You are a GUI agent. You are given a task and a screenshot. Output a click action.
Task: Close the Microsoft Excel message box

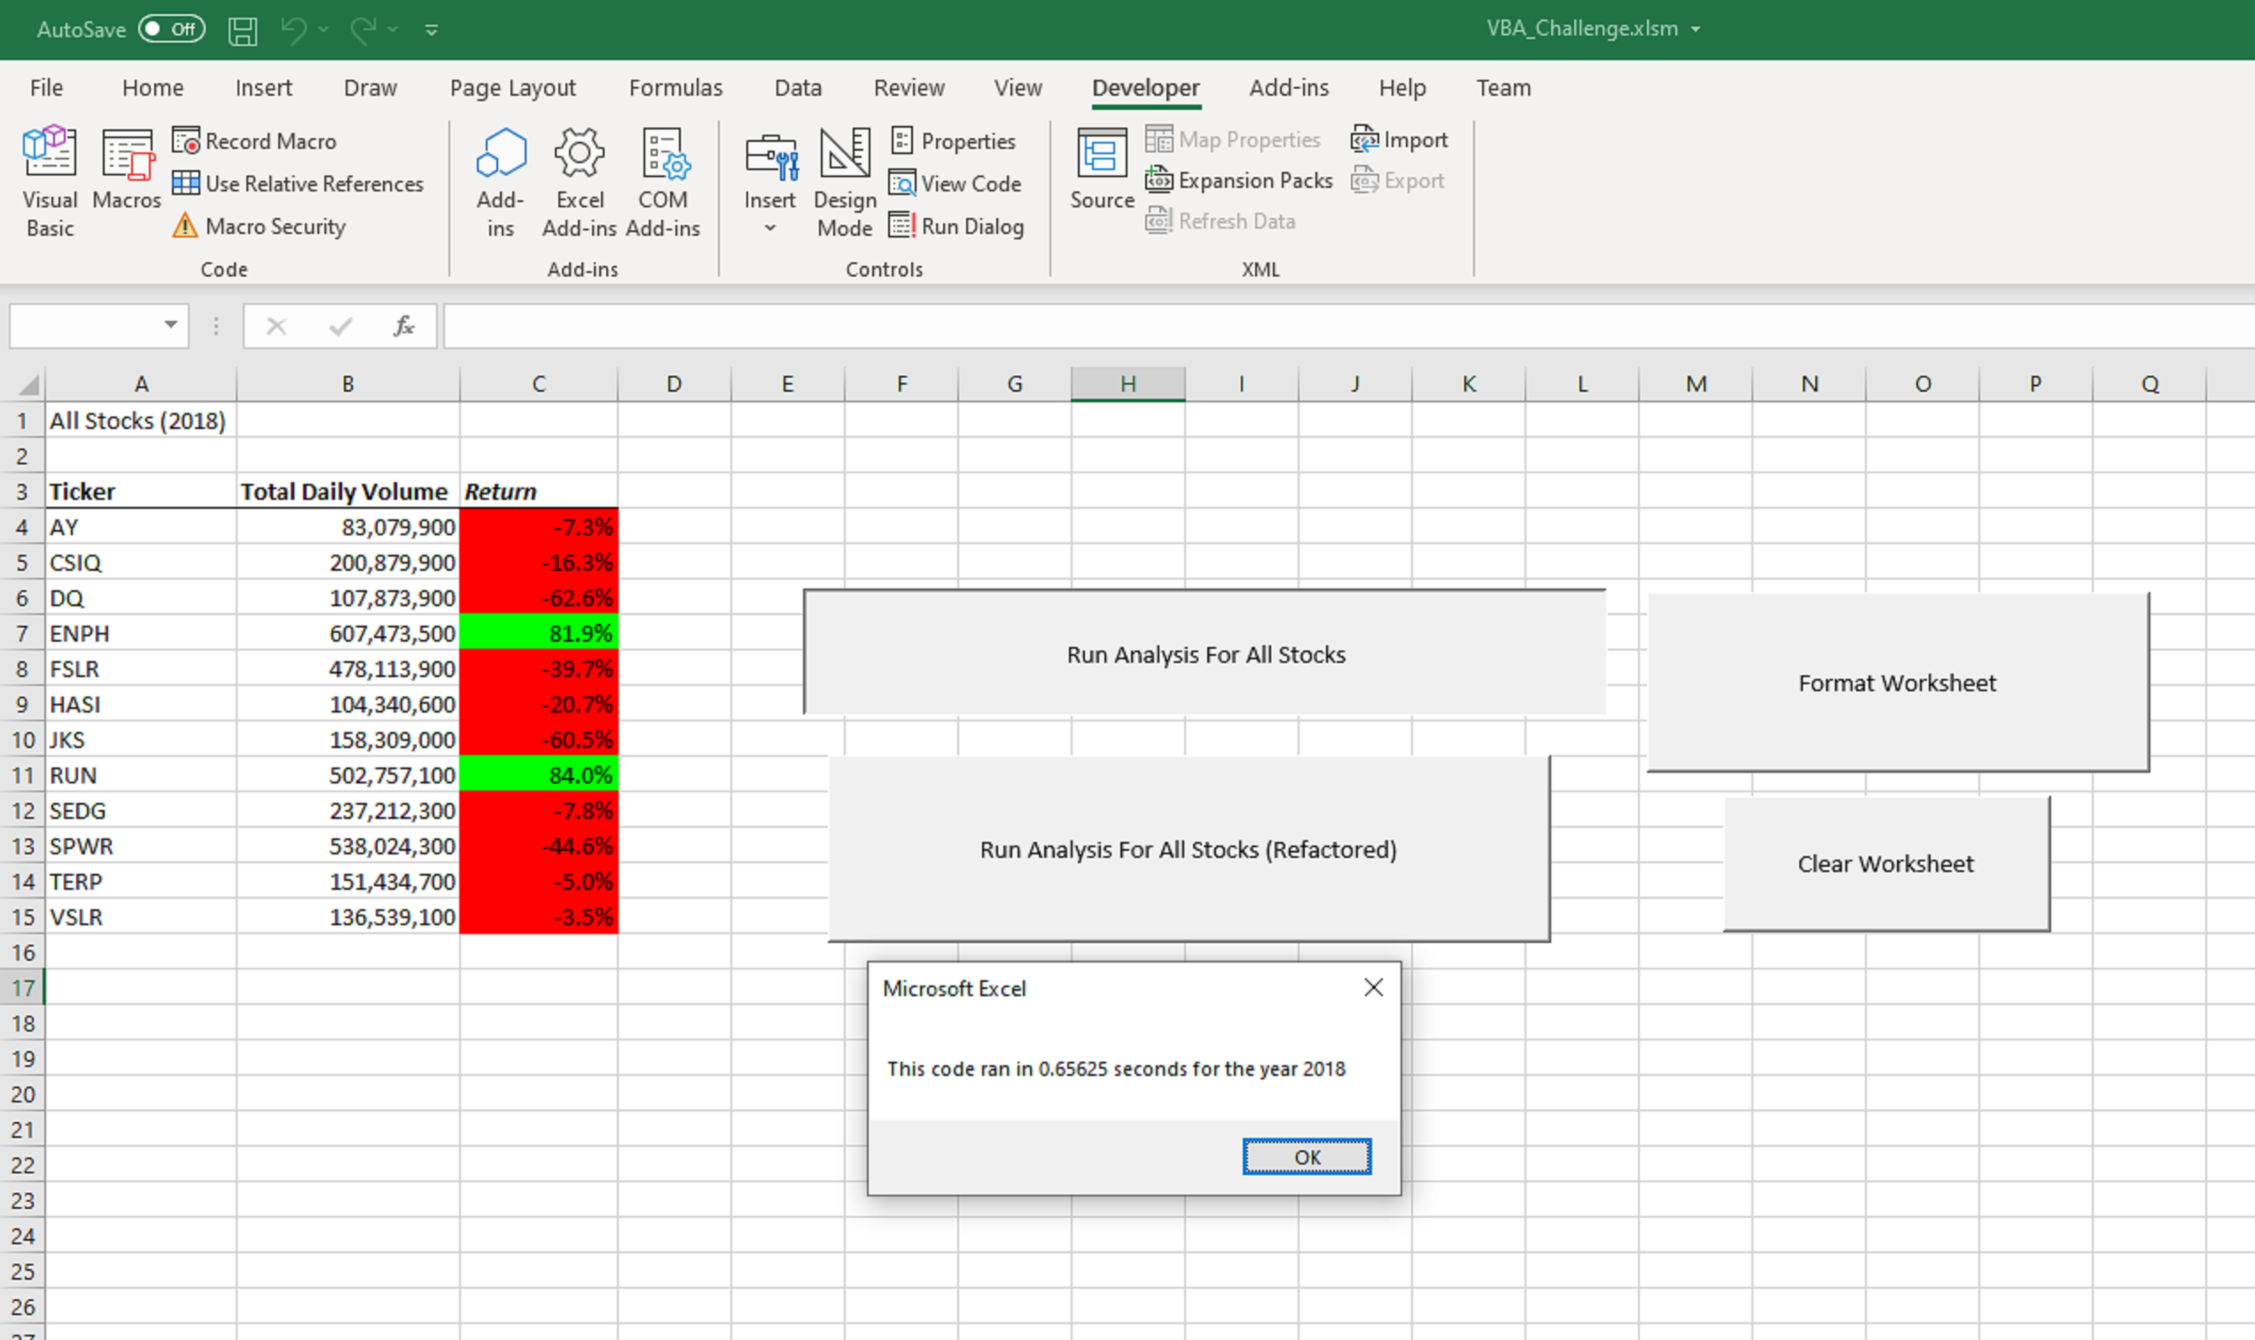click(x=1373, y=987)
